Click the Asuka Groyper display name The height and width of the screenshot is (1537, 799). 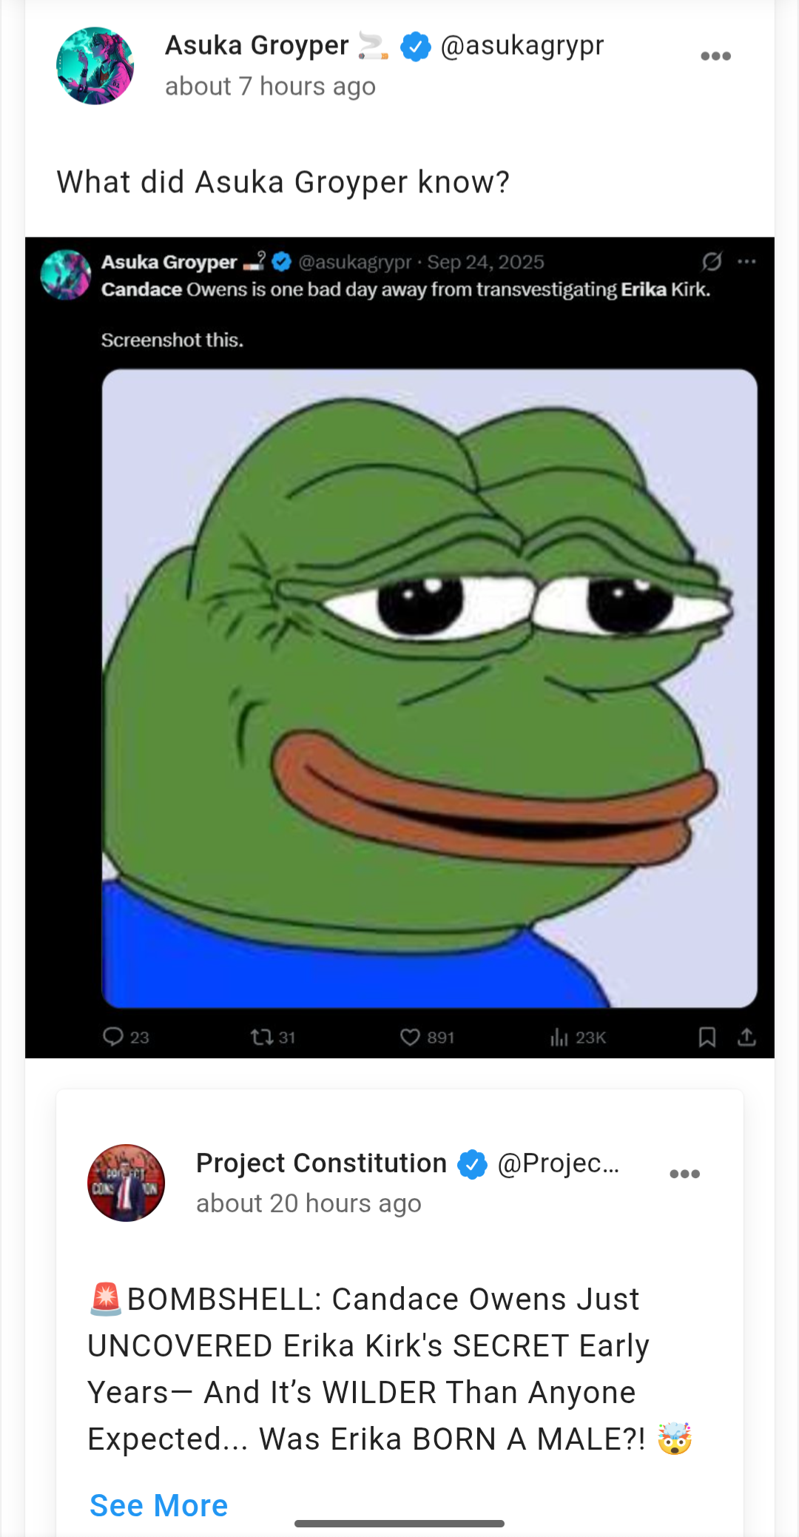pyautogui.click(x=257, y=46)
